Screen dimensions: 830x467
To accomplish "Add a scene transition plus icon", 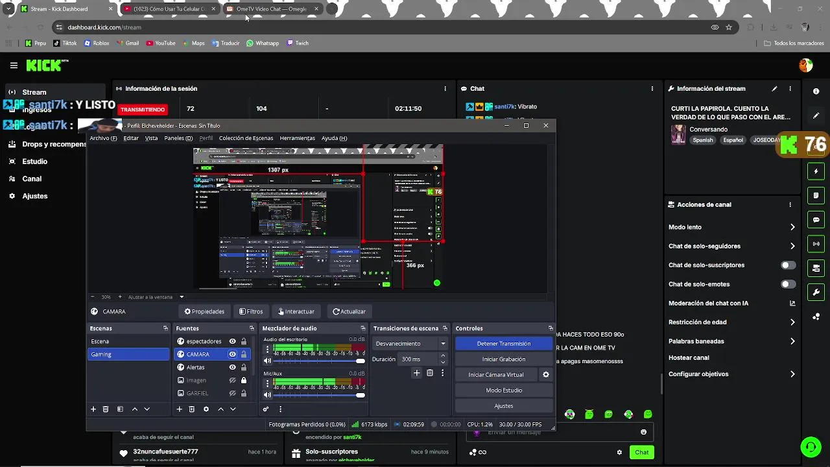I will click(x=417, y=373).
